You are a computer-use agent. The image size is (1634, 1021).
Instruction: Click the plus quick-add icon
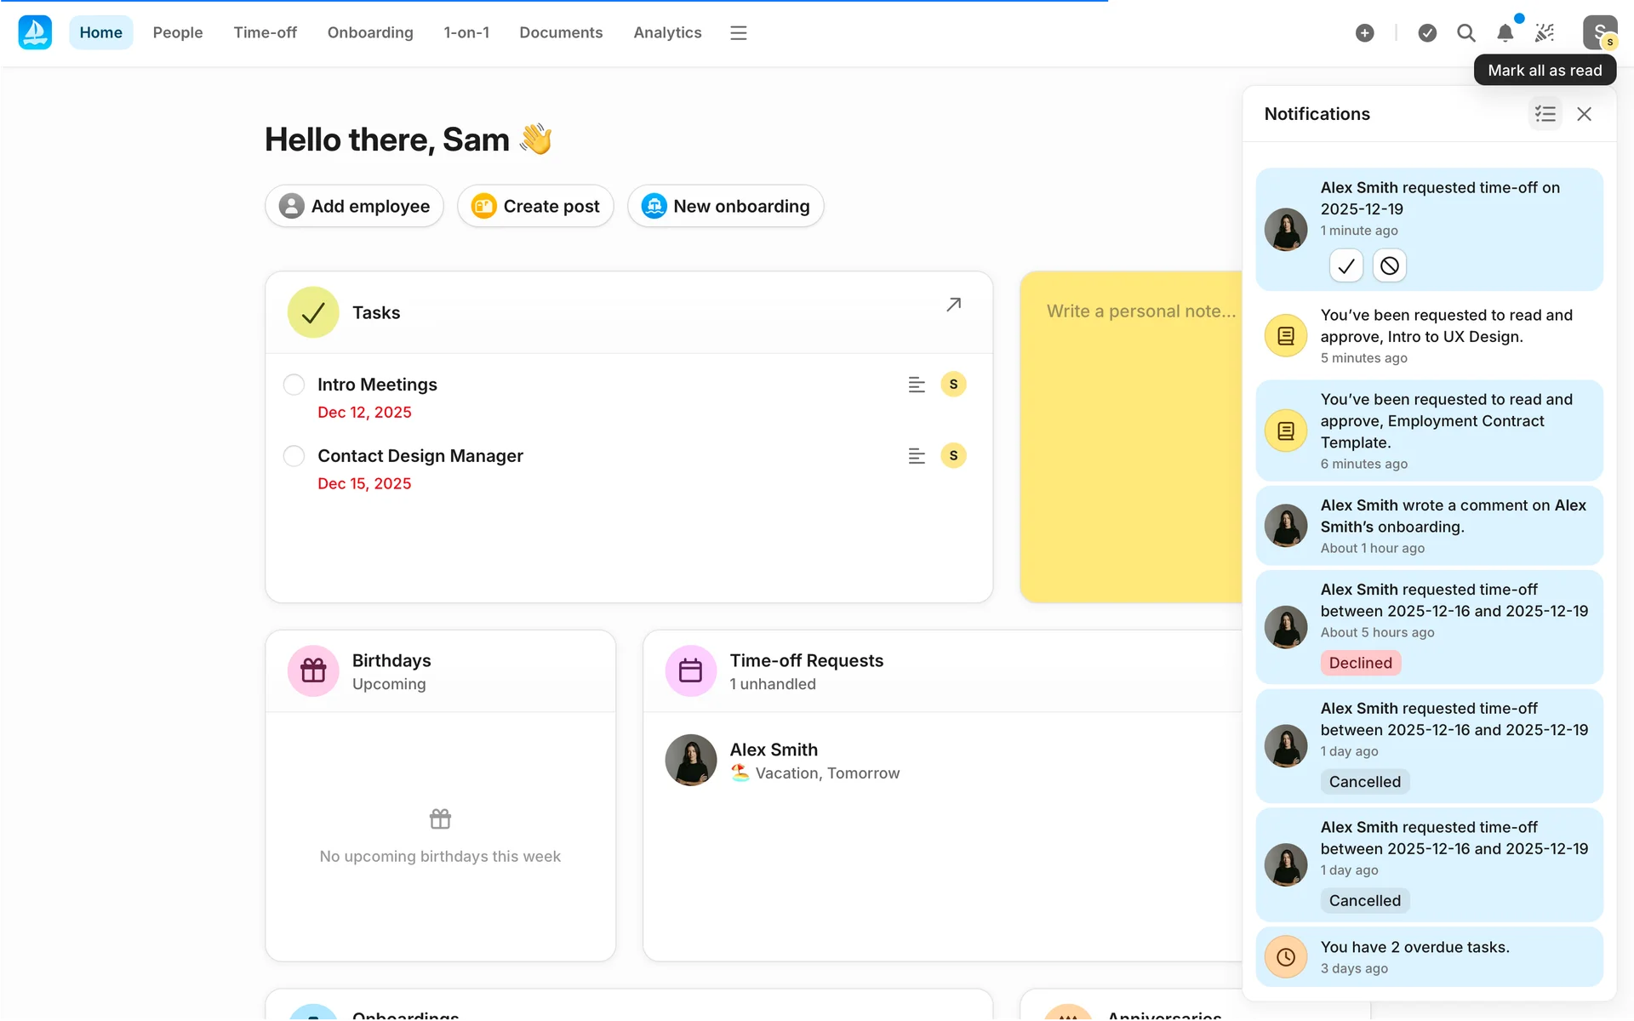1364,33
